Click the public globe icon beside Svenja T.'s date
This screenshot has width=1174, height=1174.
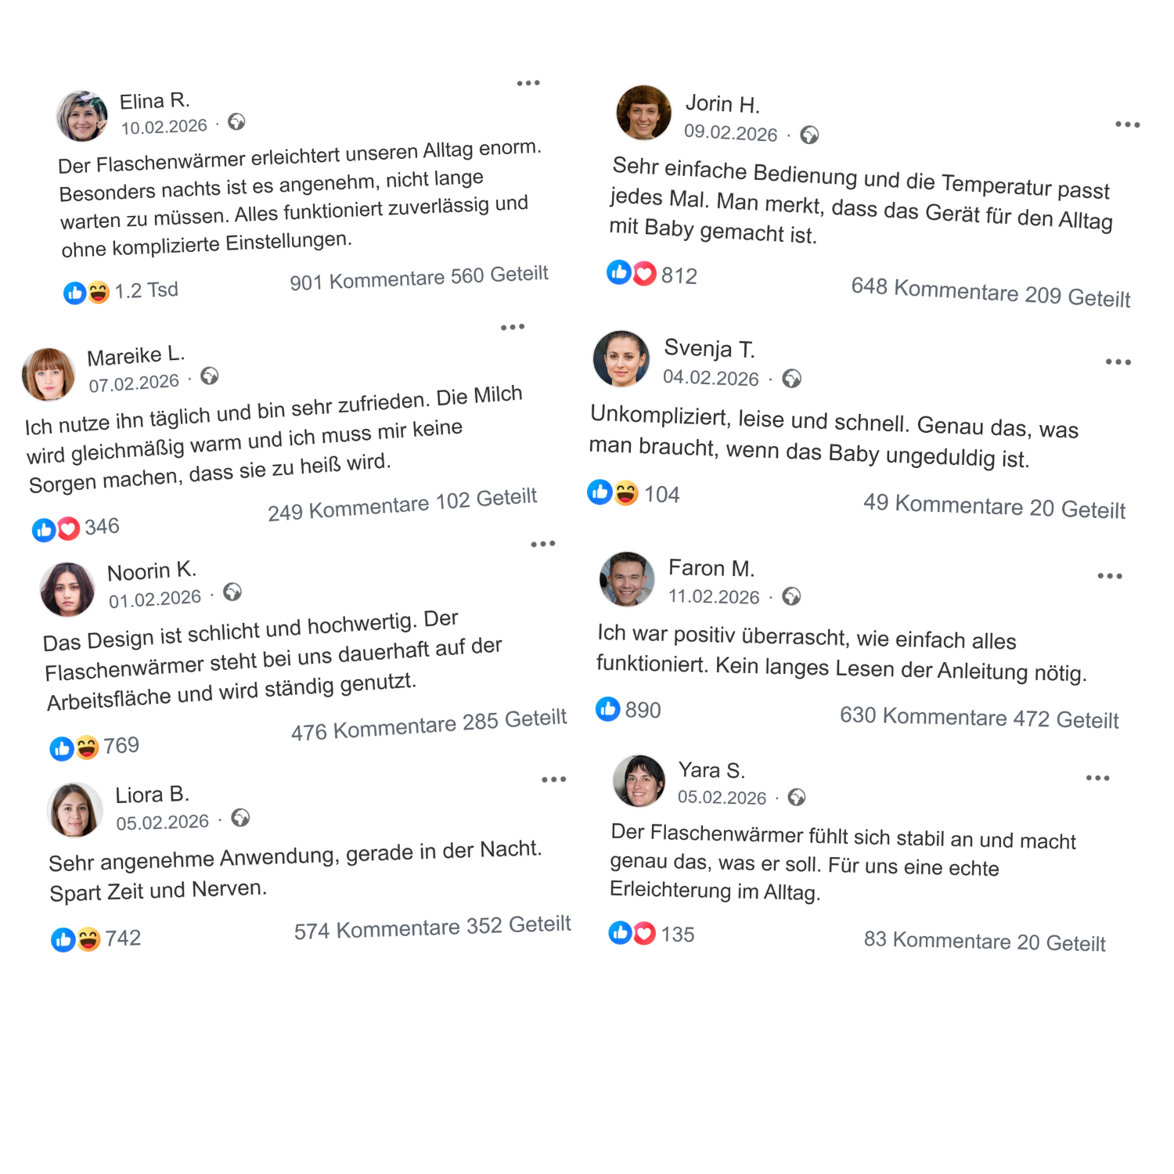click(x=792, y=379)
